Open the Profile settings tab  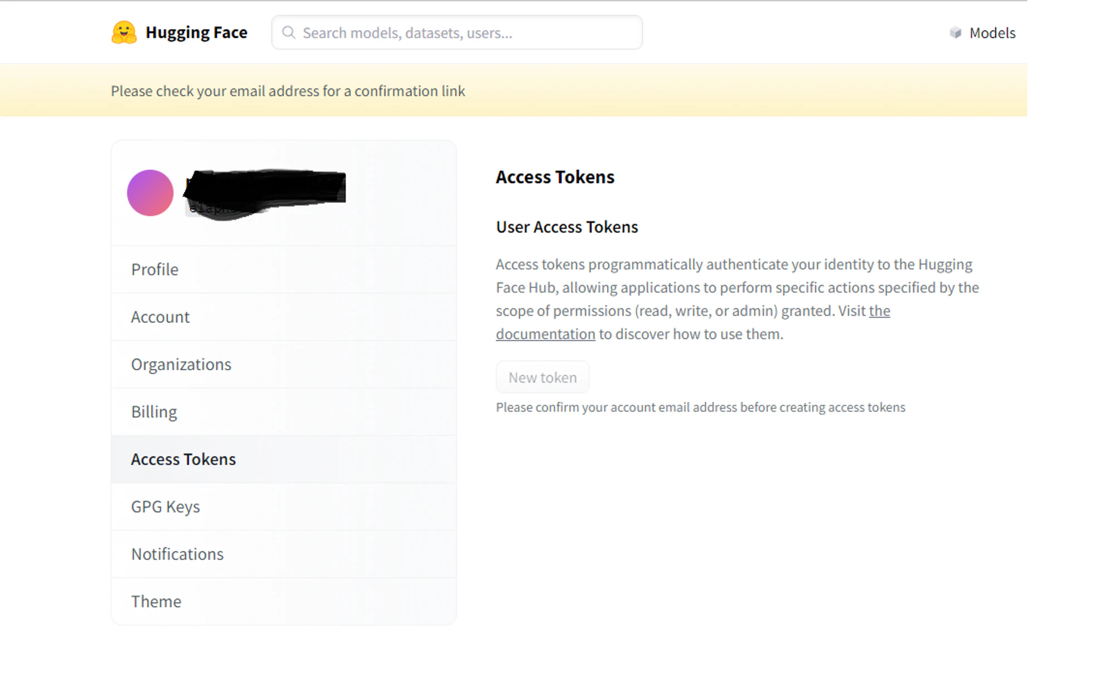(284, 269)
